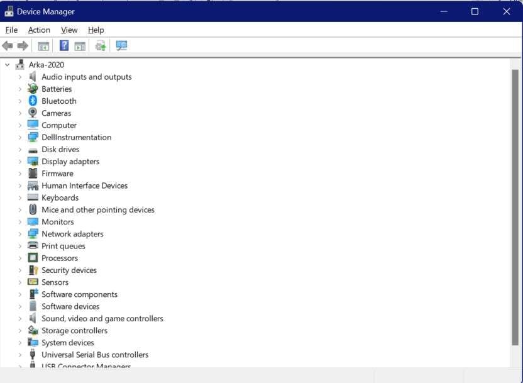This screenshot has width=523, height=383.
Task: Select the Firmware label
Action: (57, 174)
